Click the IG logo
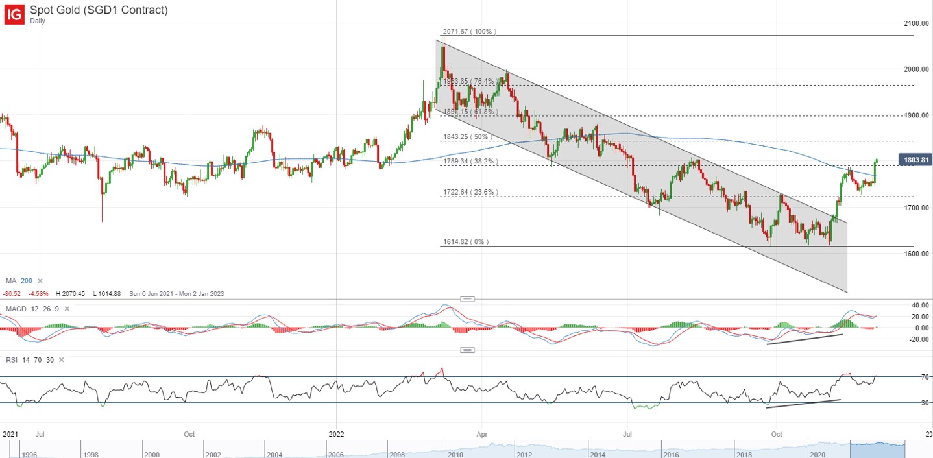Viewport: 933px width, 458px height. point(14,14)
